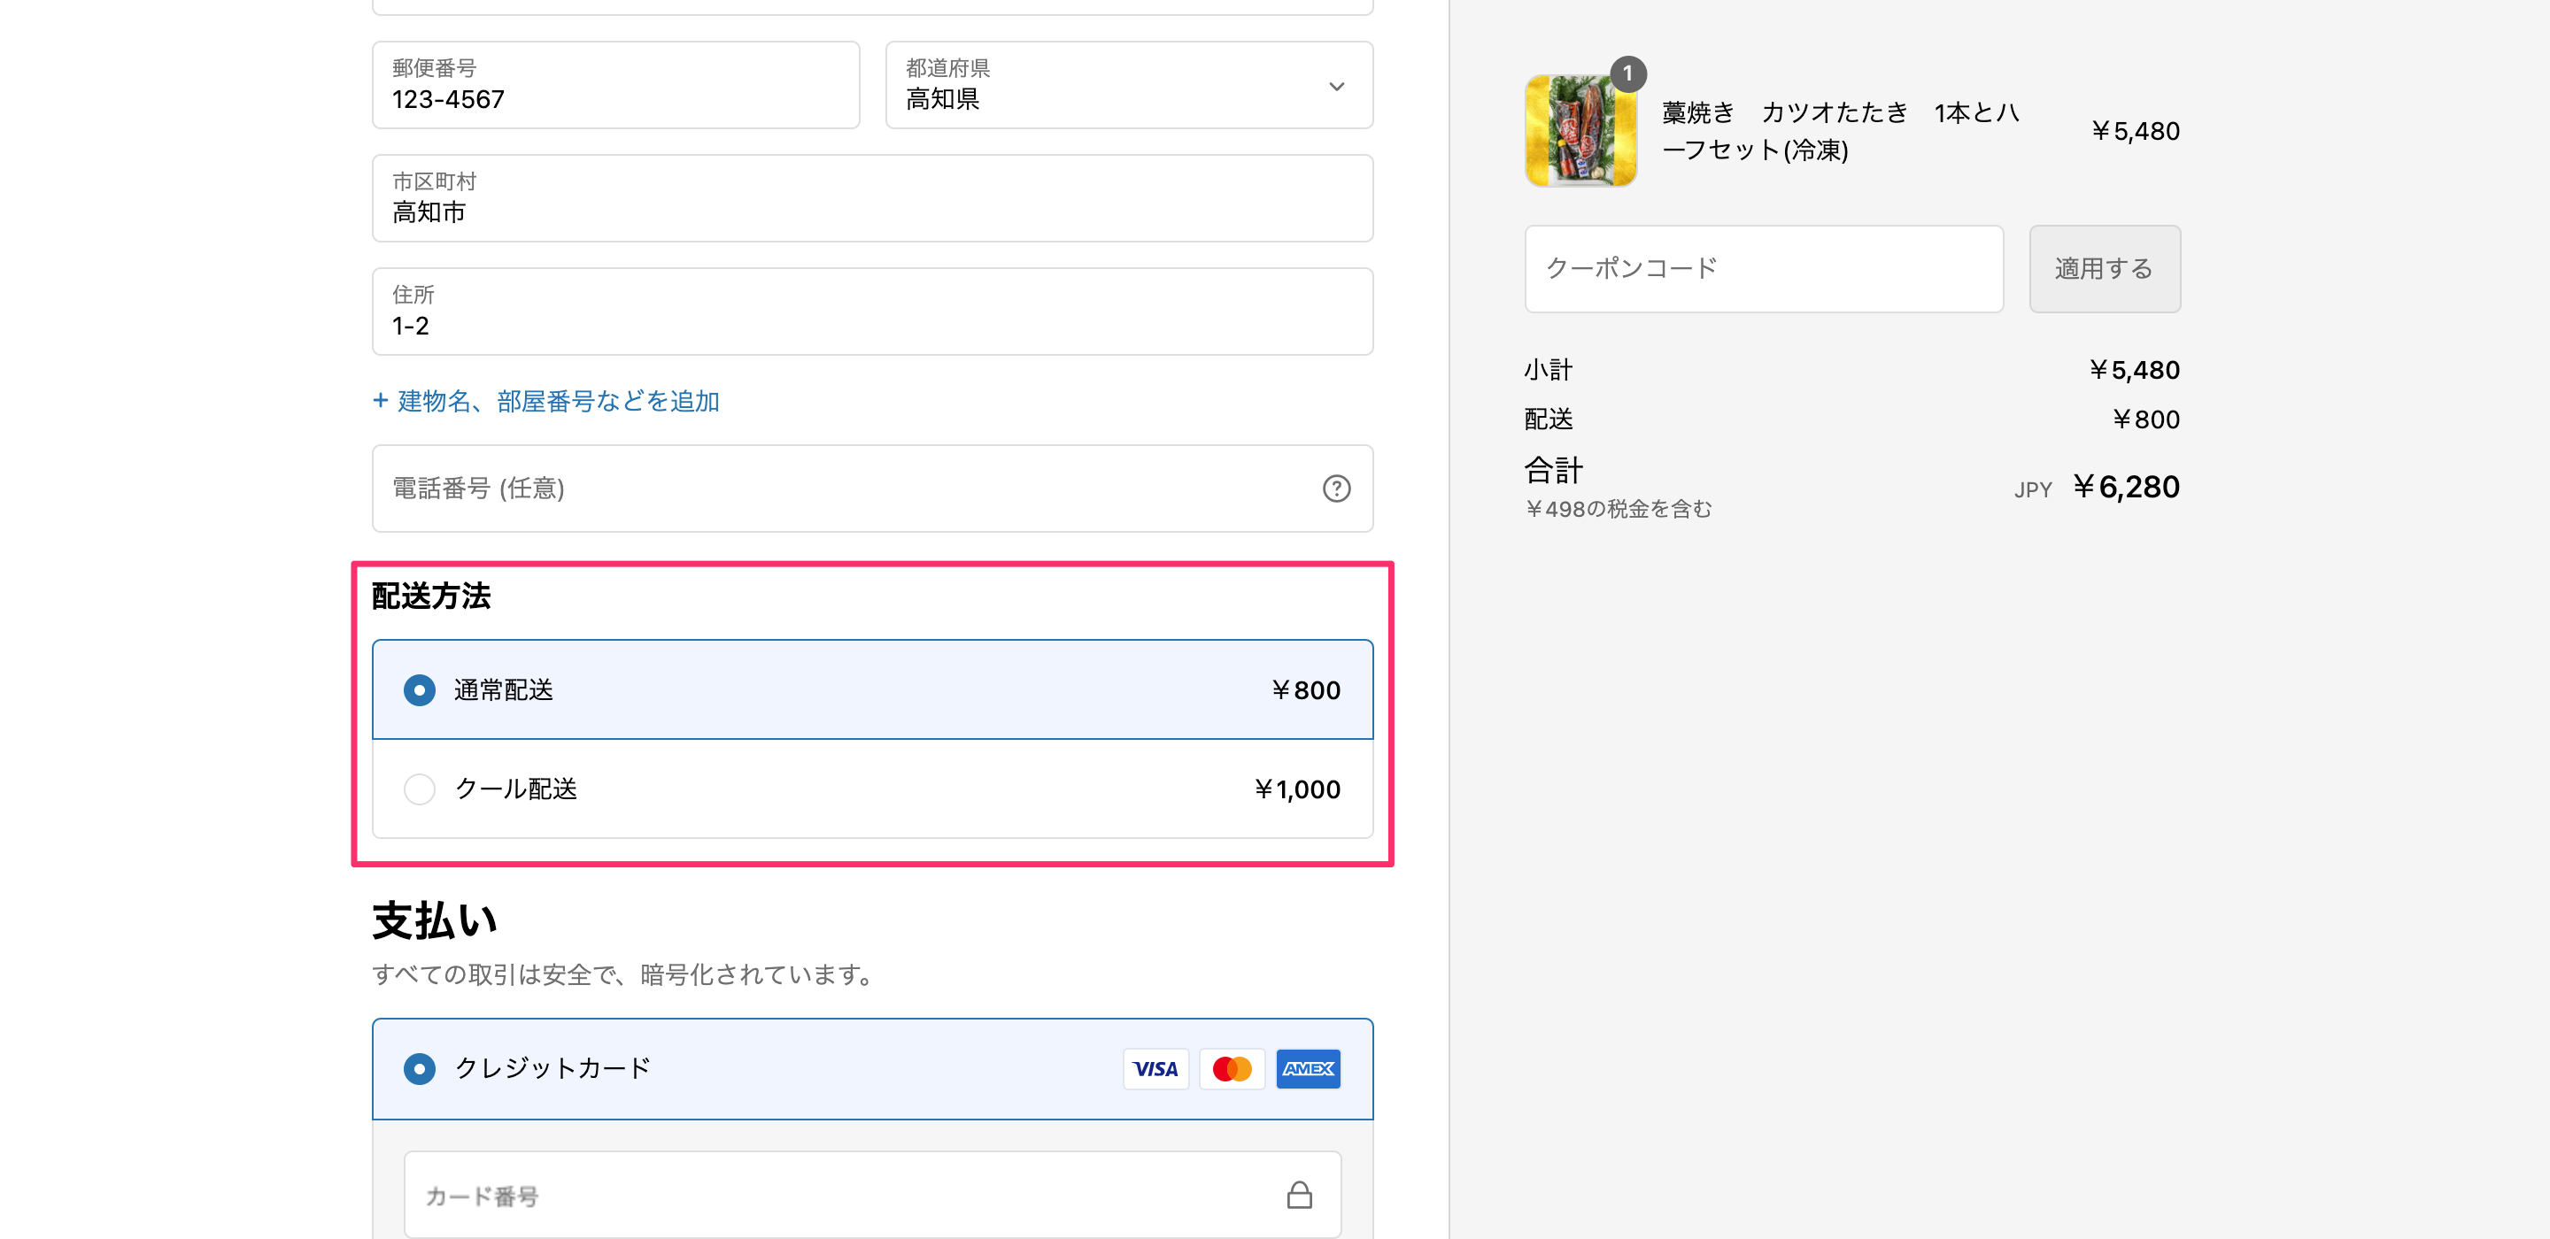Click the VISA card logo
This screenshot has width=2550, height=1239.
point(1155,1069)
